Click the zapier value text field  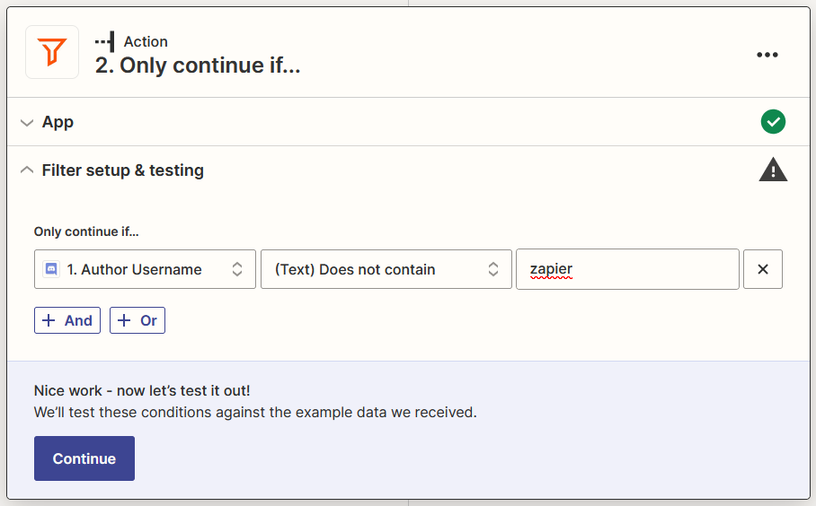coord(627,269)
